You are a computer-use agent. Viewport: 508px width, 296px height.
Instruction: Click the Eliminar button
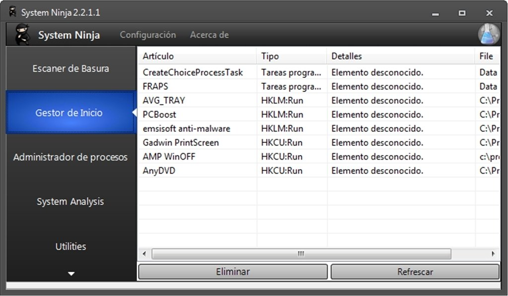pyautogui.click(x=233, y=271)
